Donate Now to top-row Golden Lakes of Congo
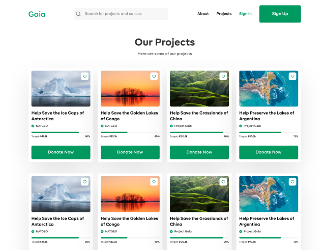 click(x=130, y=152)
